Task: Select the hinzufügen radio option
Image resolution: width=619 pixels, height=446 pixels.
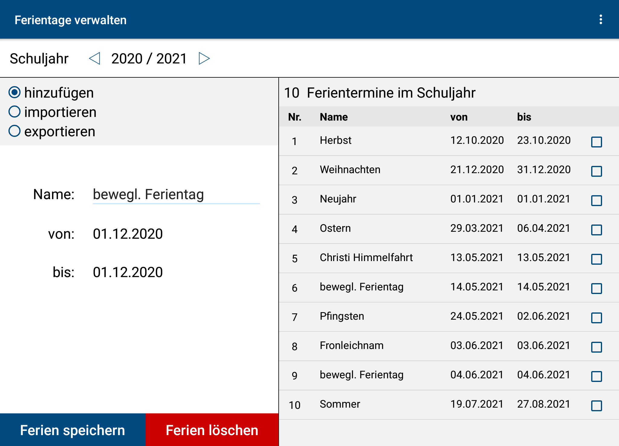Action: (x=15, y=92)
